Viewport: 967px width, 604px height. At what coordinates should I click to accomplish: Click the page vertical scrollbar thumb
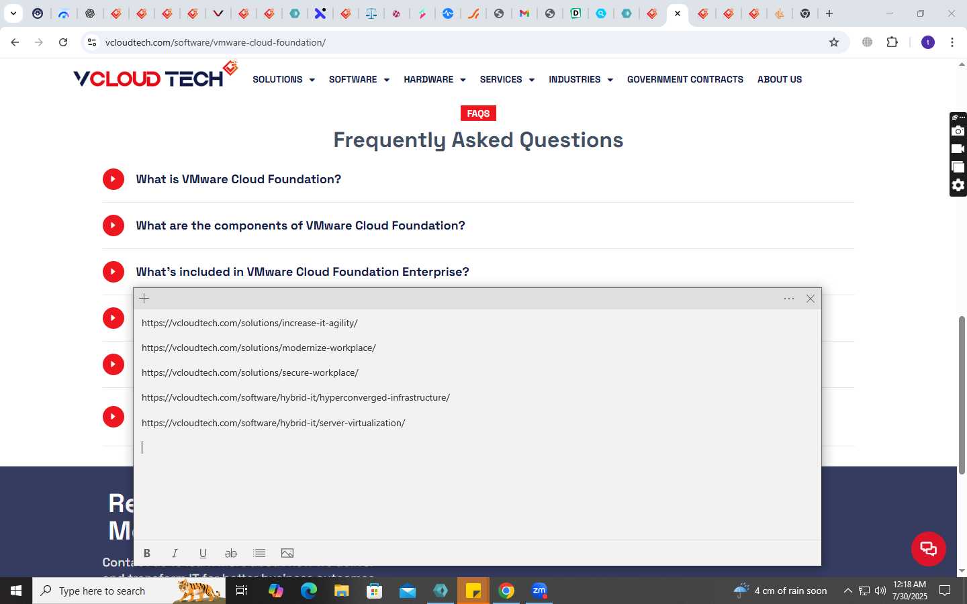(x=962, y=395)
